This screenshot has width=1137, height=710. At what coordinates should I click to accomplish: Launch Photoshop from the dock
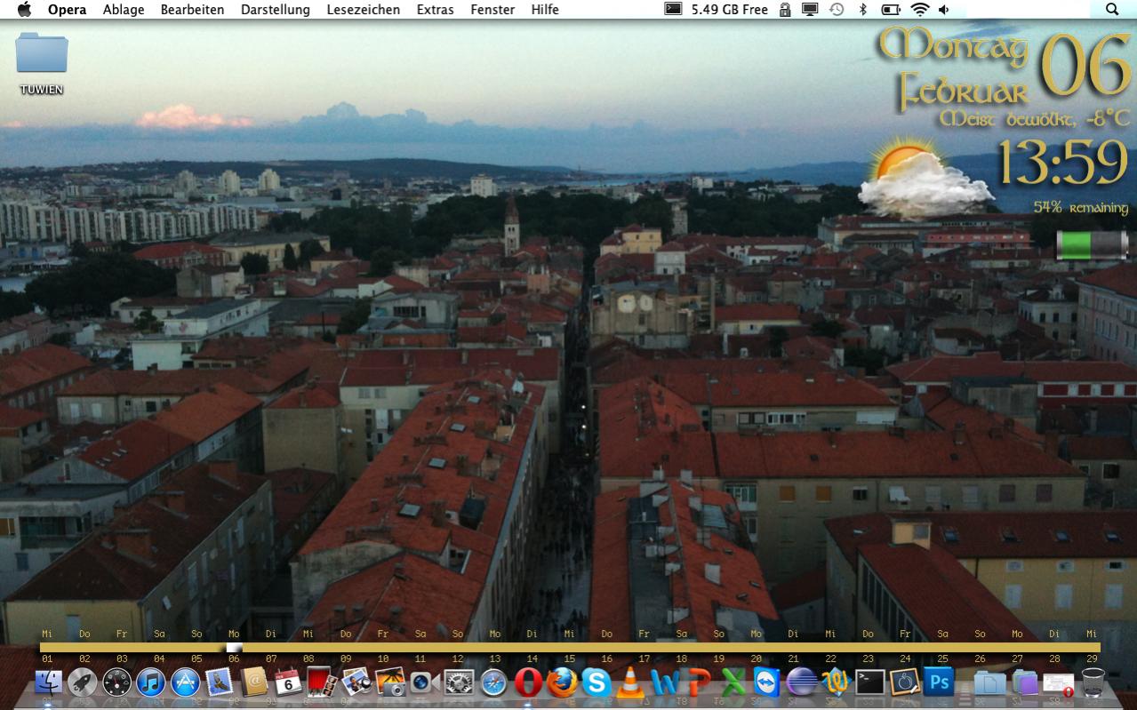click(x=939, y=682)
